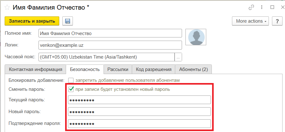Uncheck the set new password on save checkbox
The height and width of the screenshot is (132, 285).
[x=71, y=90]
